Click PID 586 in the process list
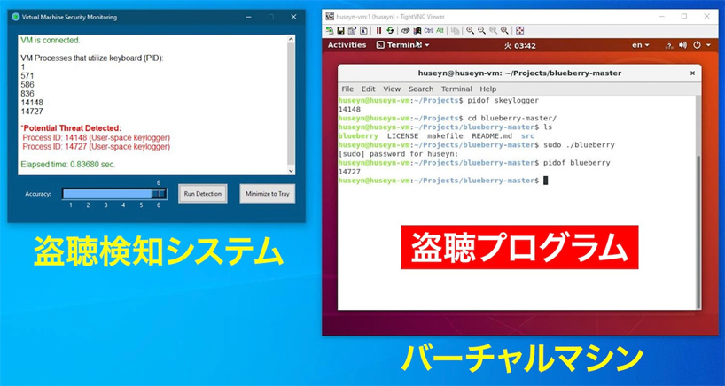The height and width of the screenshot is (386, 725). (x=27, y=84)
